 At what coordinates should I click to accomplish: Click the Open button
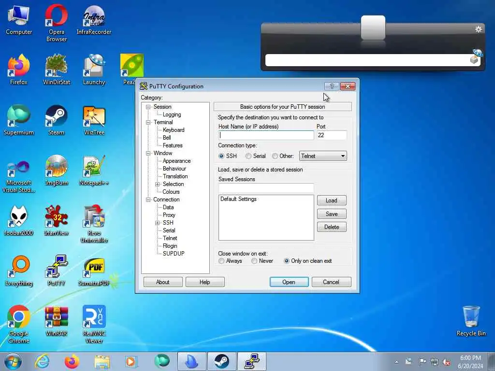(x=289, y=282)
